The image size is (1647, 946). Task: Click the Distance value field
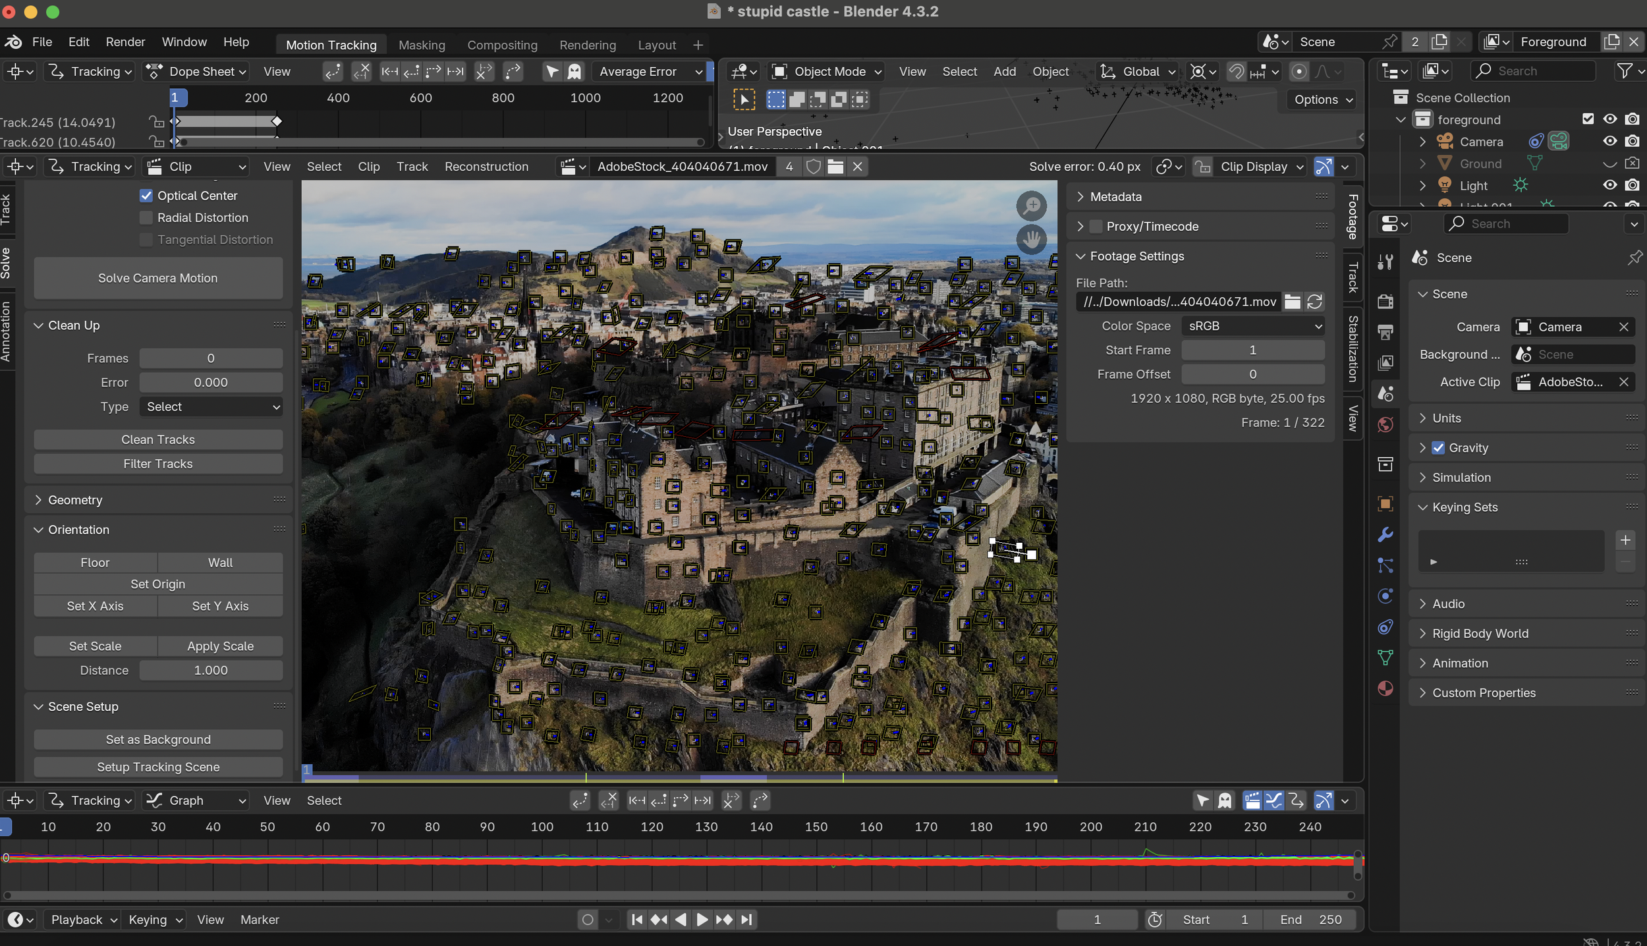coord(211,671)
